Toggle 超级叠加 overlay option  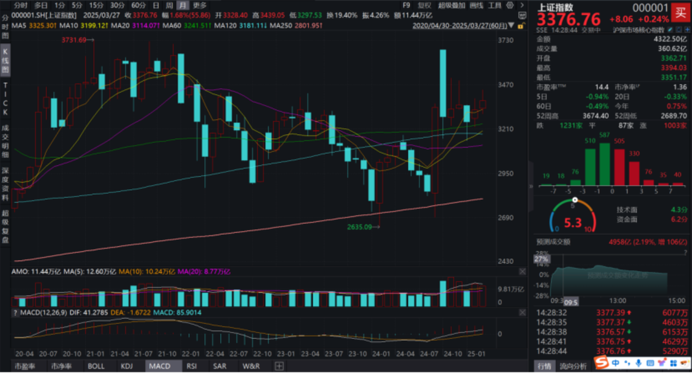pos(452,6)
